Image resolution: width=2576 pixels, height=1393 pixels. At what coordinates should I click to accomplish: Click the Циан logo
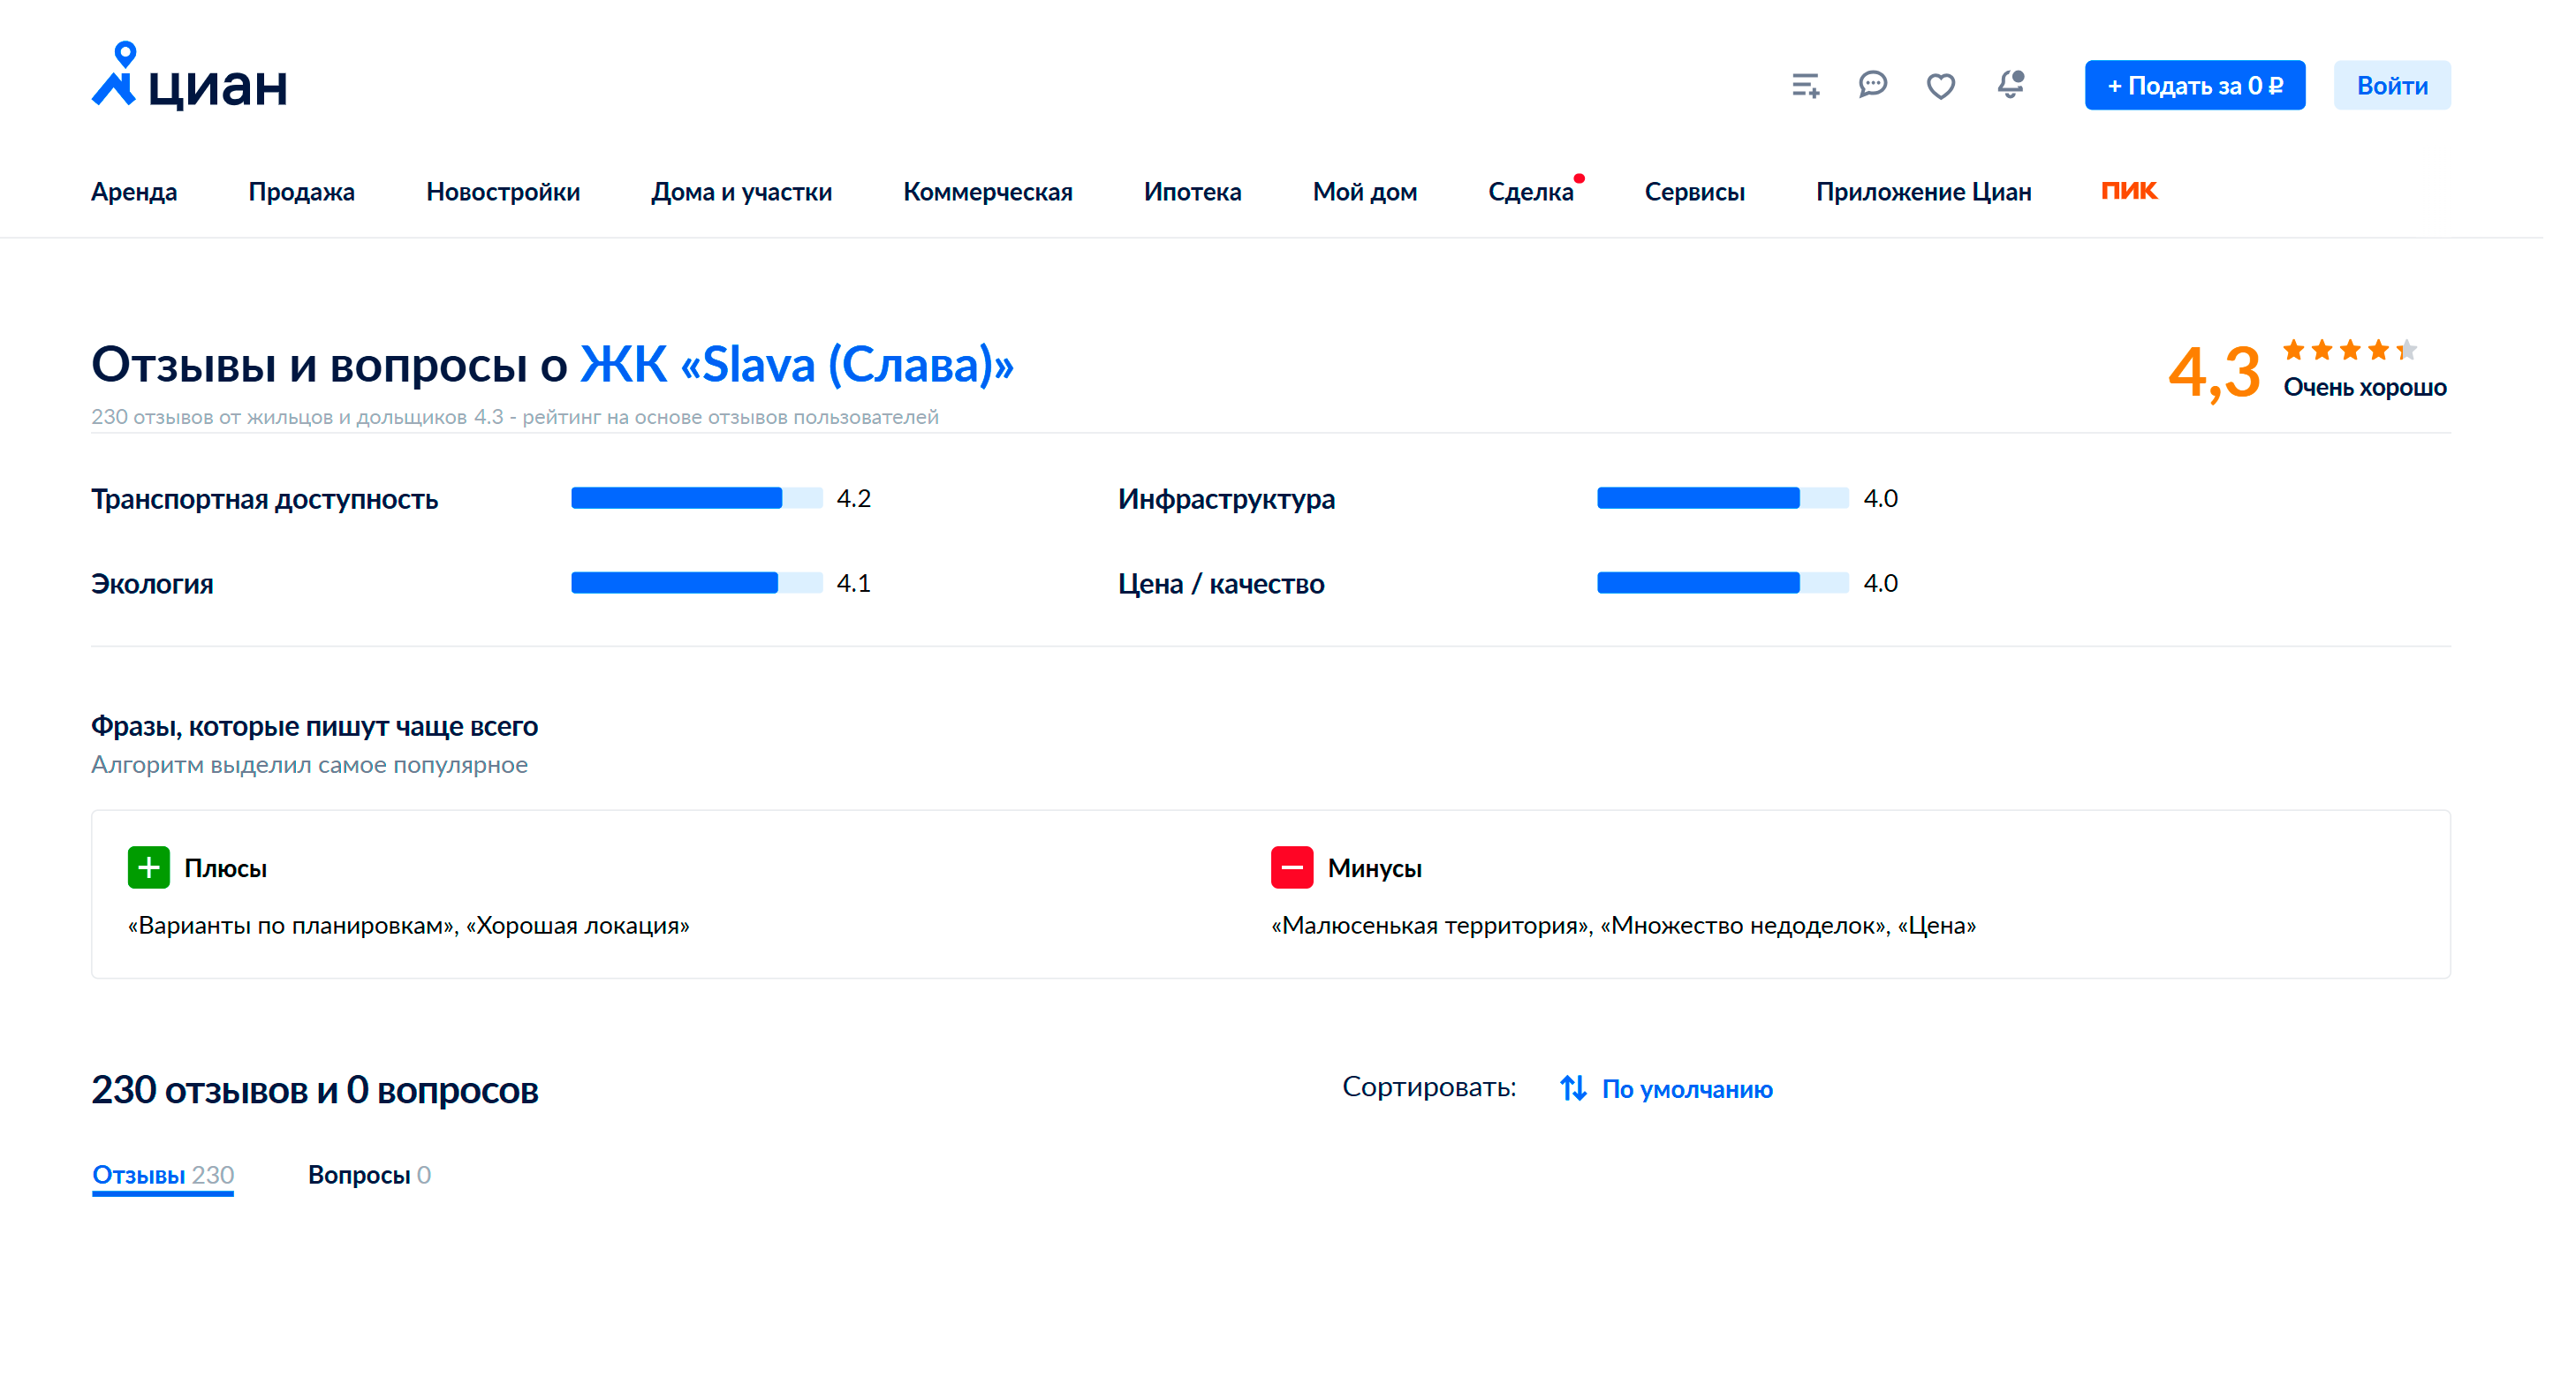pos(189,77)
